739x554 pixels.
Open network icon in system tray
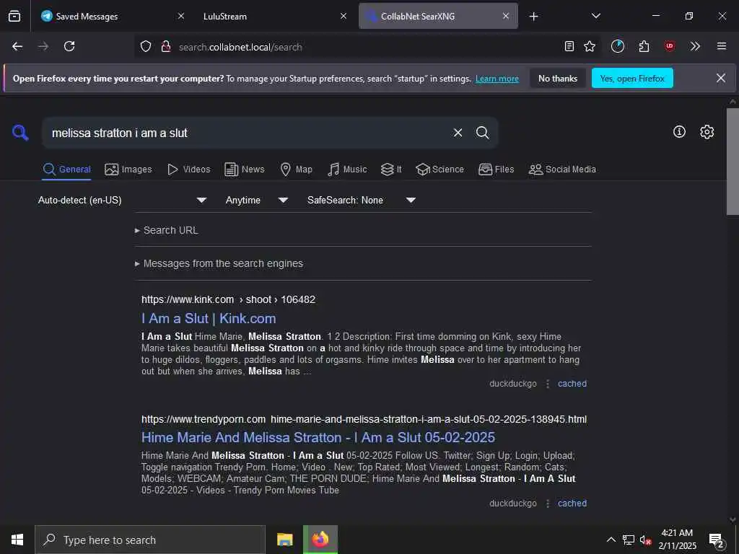pos(629,540)
